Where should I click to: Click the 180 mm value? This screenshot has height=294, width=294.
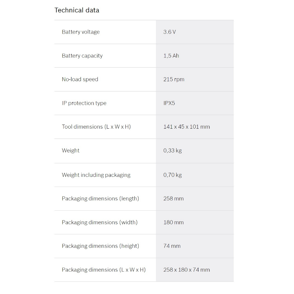coord(173,222)
